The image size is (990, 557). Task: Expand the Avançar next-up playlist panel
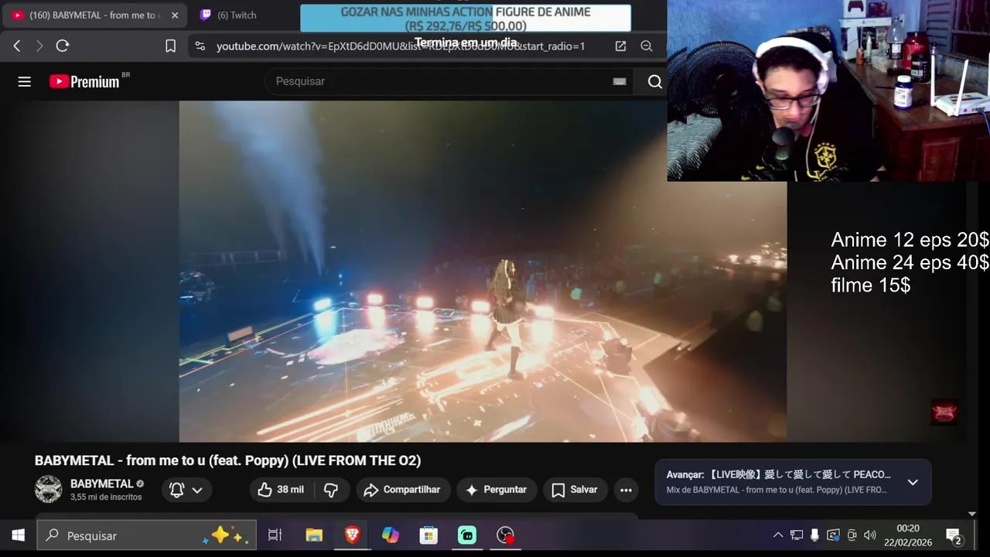(x=913, y=482)
